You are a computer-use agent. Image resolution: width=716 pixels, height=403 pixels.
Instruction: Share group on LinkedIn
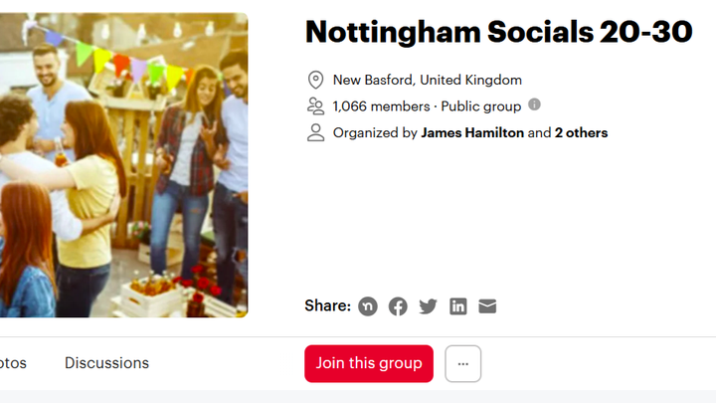pyautogui.click(x=457, y=306)
